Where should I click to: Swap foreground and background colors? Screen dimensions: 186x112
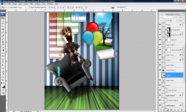click(4, 83)
